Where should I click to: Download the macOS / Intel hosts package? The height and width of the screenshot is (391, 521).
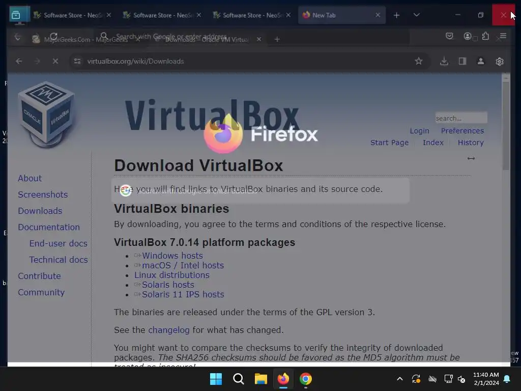pos(183,265)
